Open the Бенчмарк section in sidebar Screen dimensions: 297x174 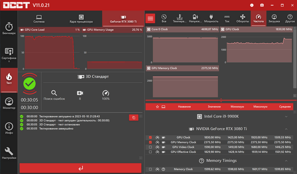[9, 27]
